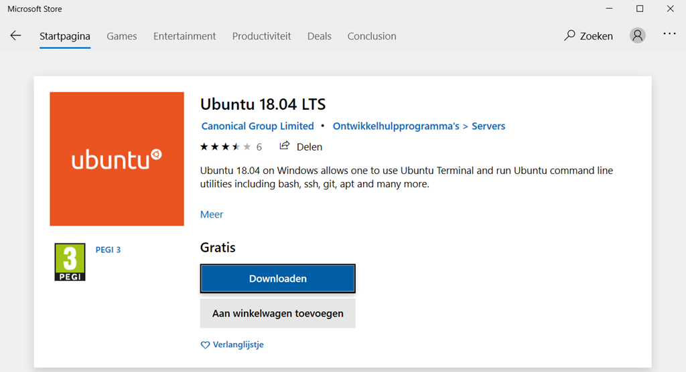Expand the description with Meer
The width and height of the screenshot is (686, 372).
[x=212, y=214]
